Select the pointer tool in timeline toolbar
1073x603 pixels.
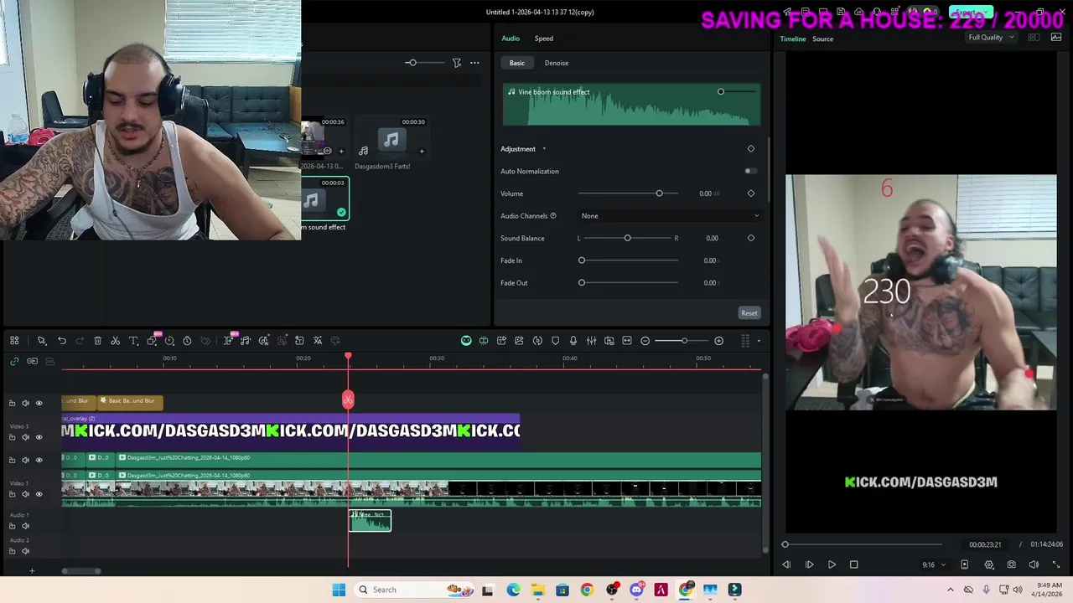tap(41, 341)
